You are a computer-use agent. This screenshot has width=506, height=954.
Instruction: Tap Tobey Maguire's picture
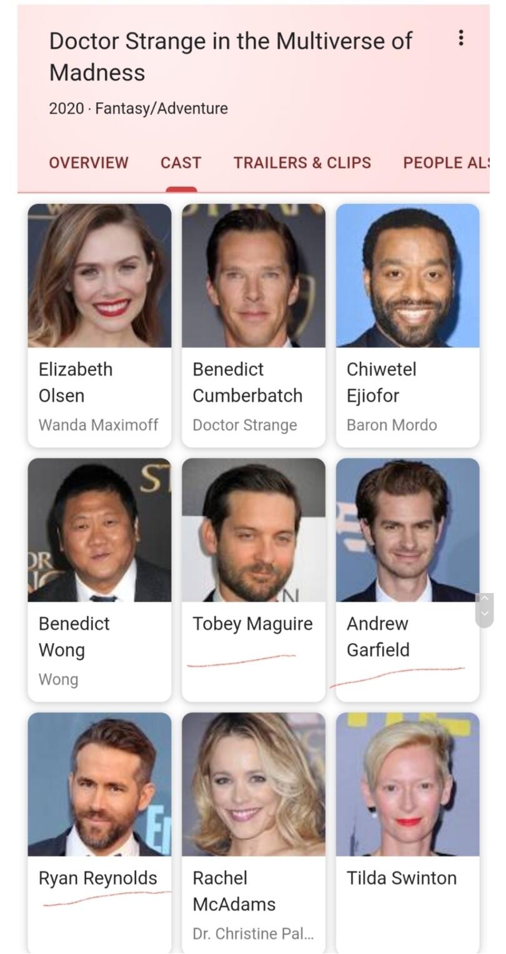[x=254, y=530]
